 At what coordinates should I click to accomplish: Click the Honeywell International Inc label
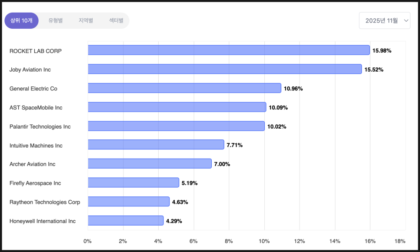tap(43, 221)
